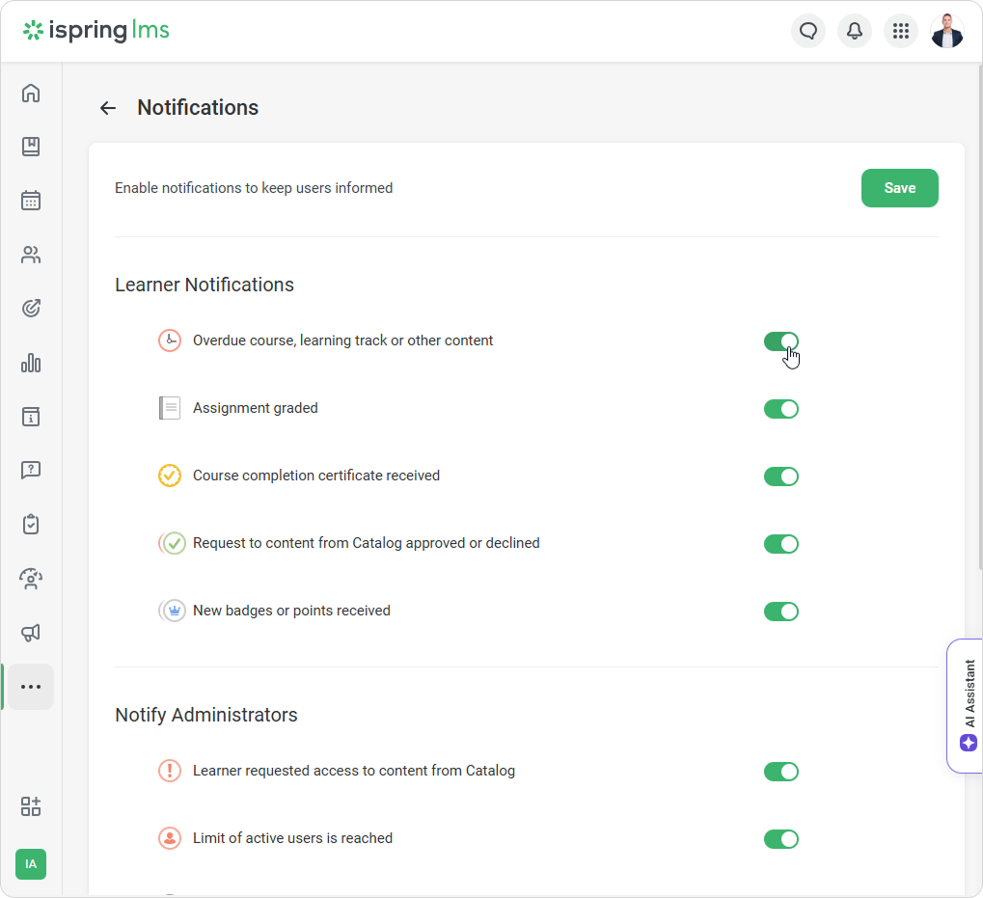
Task: Open the Home icon in sidebar
Action: click(31, 93)
